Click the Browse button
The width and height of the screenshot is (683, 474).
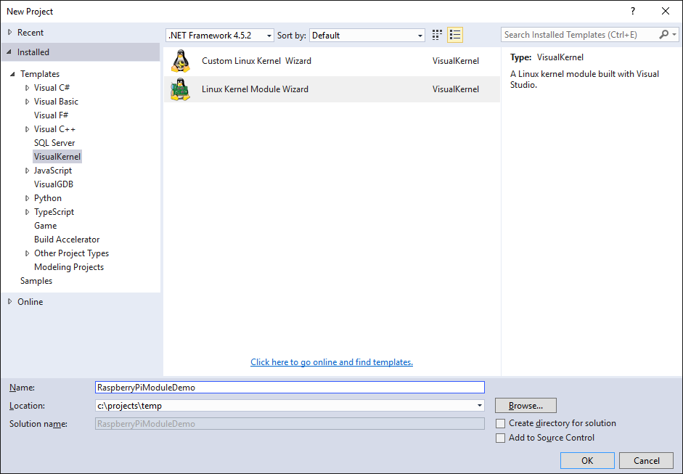(x=525, y=406)
